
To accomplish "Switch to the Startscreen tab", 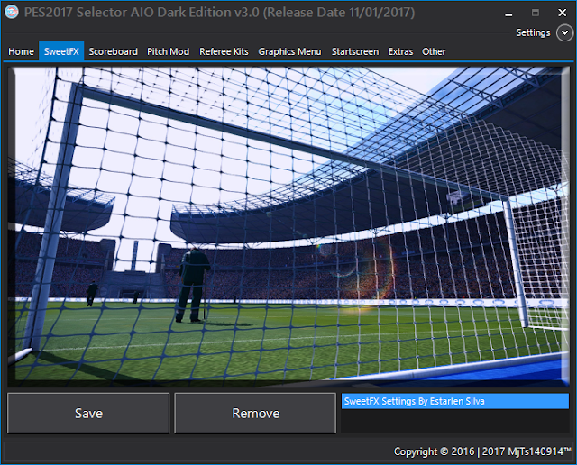I will [355, 51].
